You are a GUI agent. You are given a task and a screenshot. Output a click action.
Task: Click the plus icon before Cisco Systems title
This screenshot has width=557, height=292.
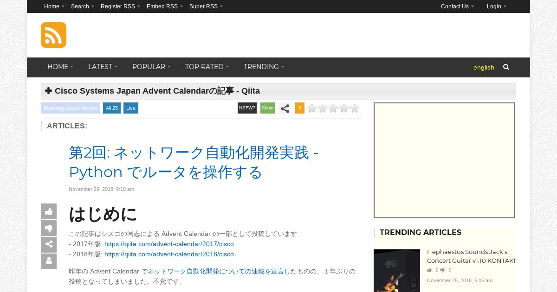tap(48, 91)
